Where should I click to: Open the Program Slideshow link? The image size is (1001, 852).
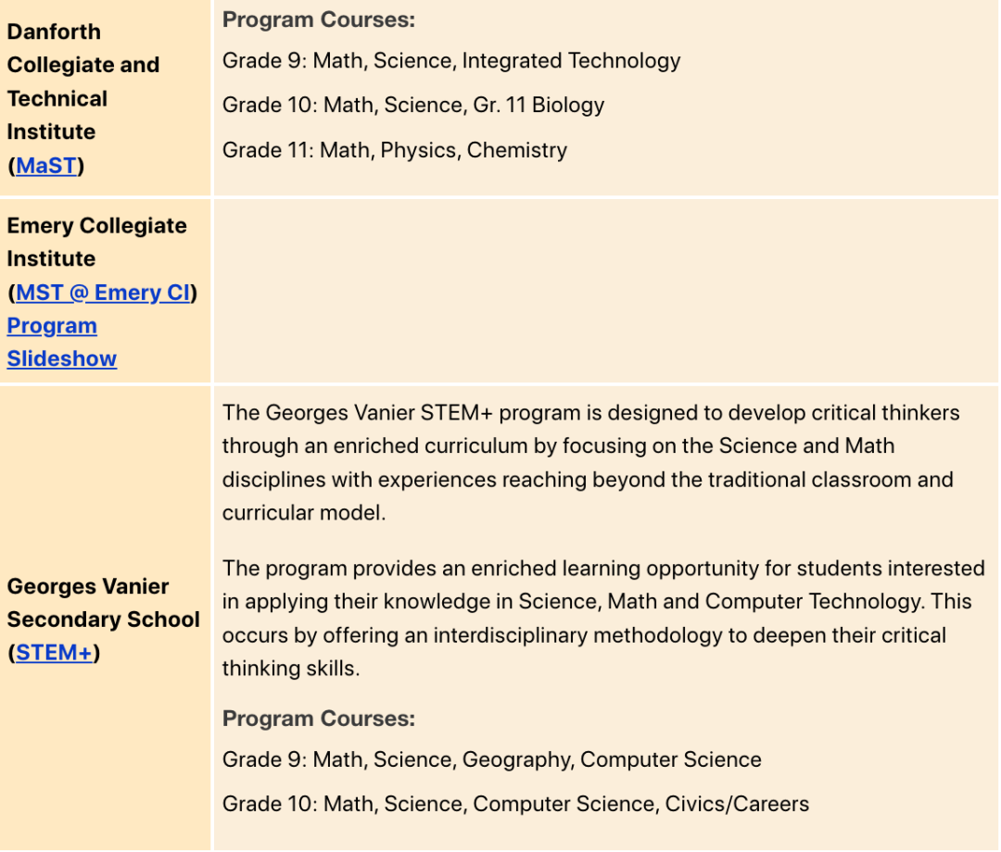tap(62, 343)
